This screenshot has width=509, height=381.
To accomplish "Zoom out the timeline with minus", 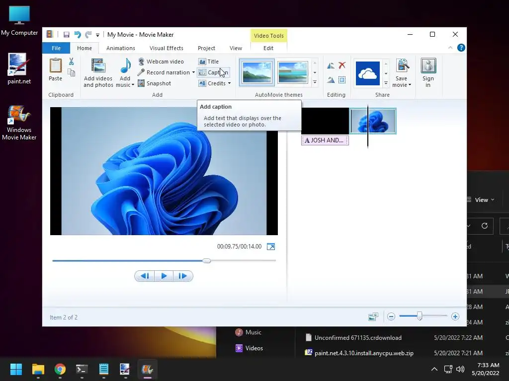I will coord(391,317).
